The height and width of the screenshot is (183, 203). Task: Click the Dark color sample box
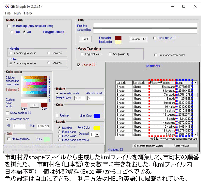pyautogui.click(x=44, y=105)
